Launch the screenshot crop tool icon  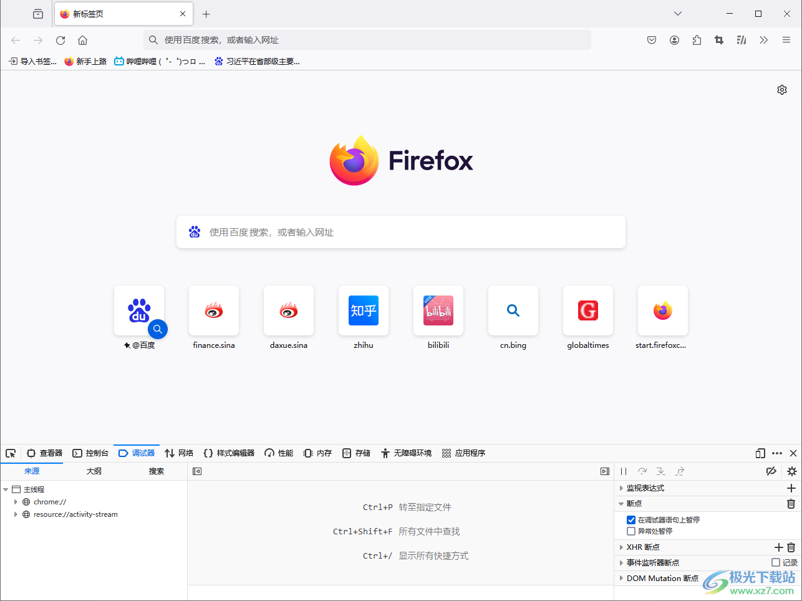[719, 40]
